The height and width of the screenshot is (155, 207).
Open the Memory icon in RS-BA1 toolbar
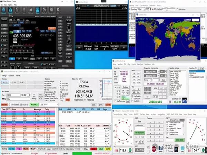[x=18, y=10]
